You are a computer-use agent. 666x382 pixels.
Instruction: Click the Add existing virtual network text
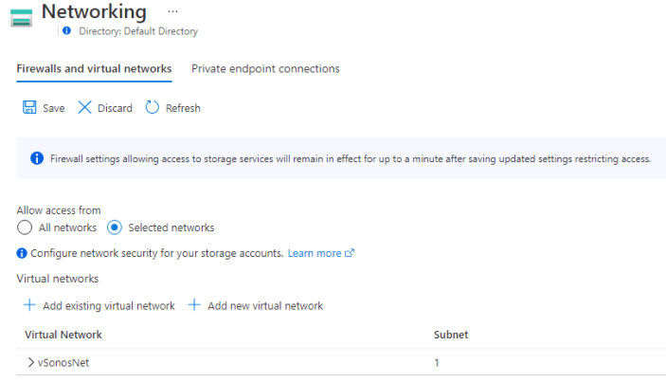(109, 306)
